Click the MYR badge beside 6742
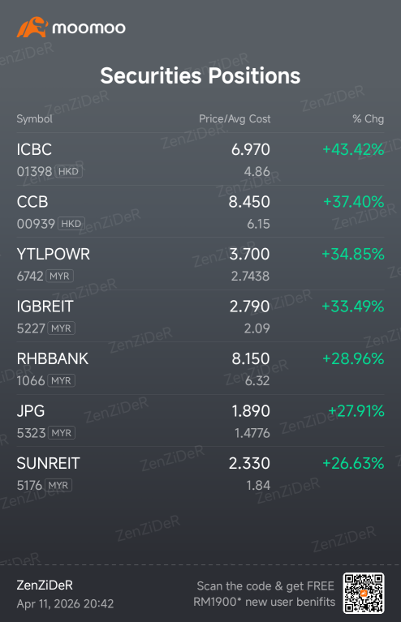This screenshot has height=622, width=401. pyautogui.click(x=59, y=276)
